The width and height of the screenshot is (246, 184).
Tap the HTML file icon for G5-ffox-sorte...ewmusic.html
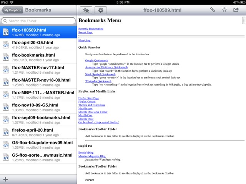coord(6,157)
